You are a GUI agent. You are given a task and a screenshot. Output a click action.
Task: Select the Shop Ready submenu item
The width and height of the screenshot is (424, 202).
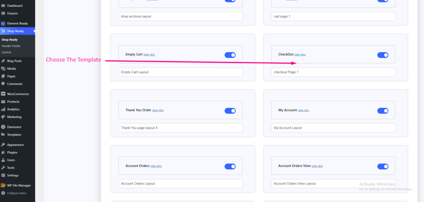pyautogui.click(x=10, y=40)
